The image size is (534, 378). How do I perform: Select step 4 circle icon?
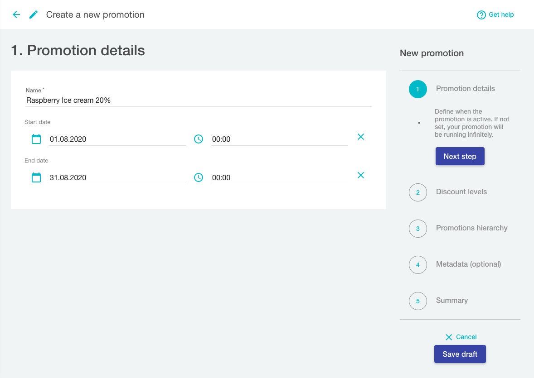418,265
